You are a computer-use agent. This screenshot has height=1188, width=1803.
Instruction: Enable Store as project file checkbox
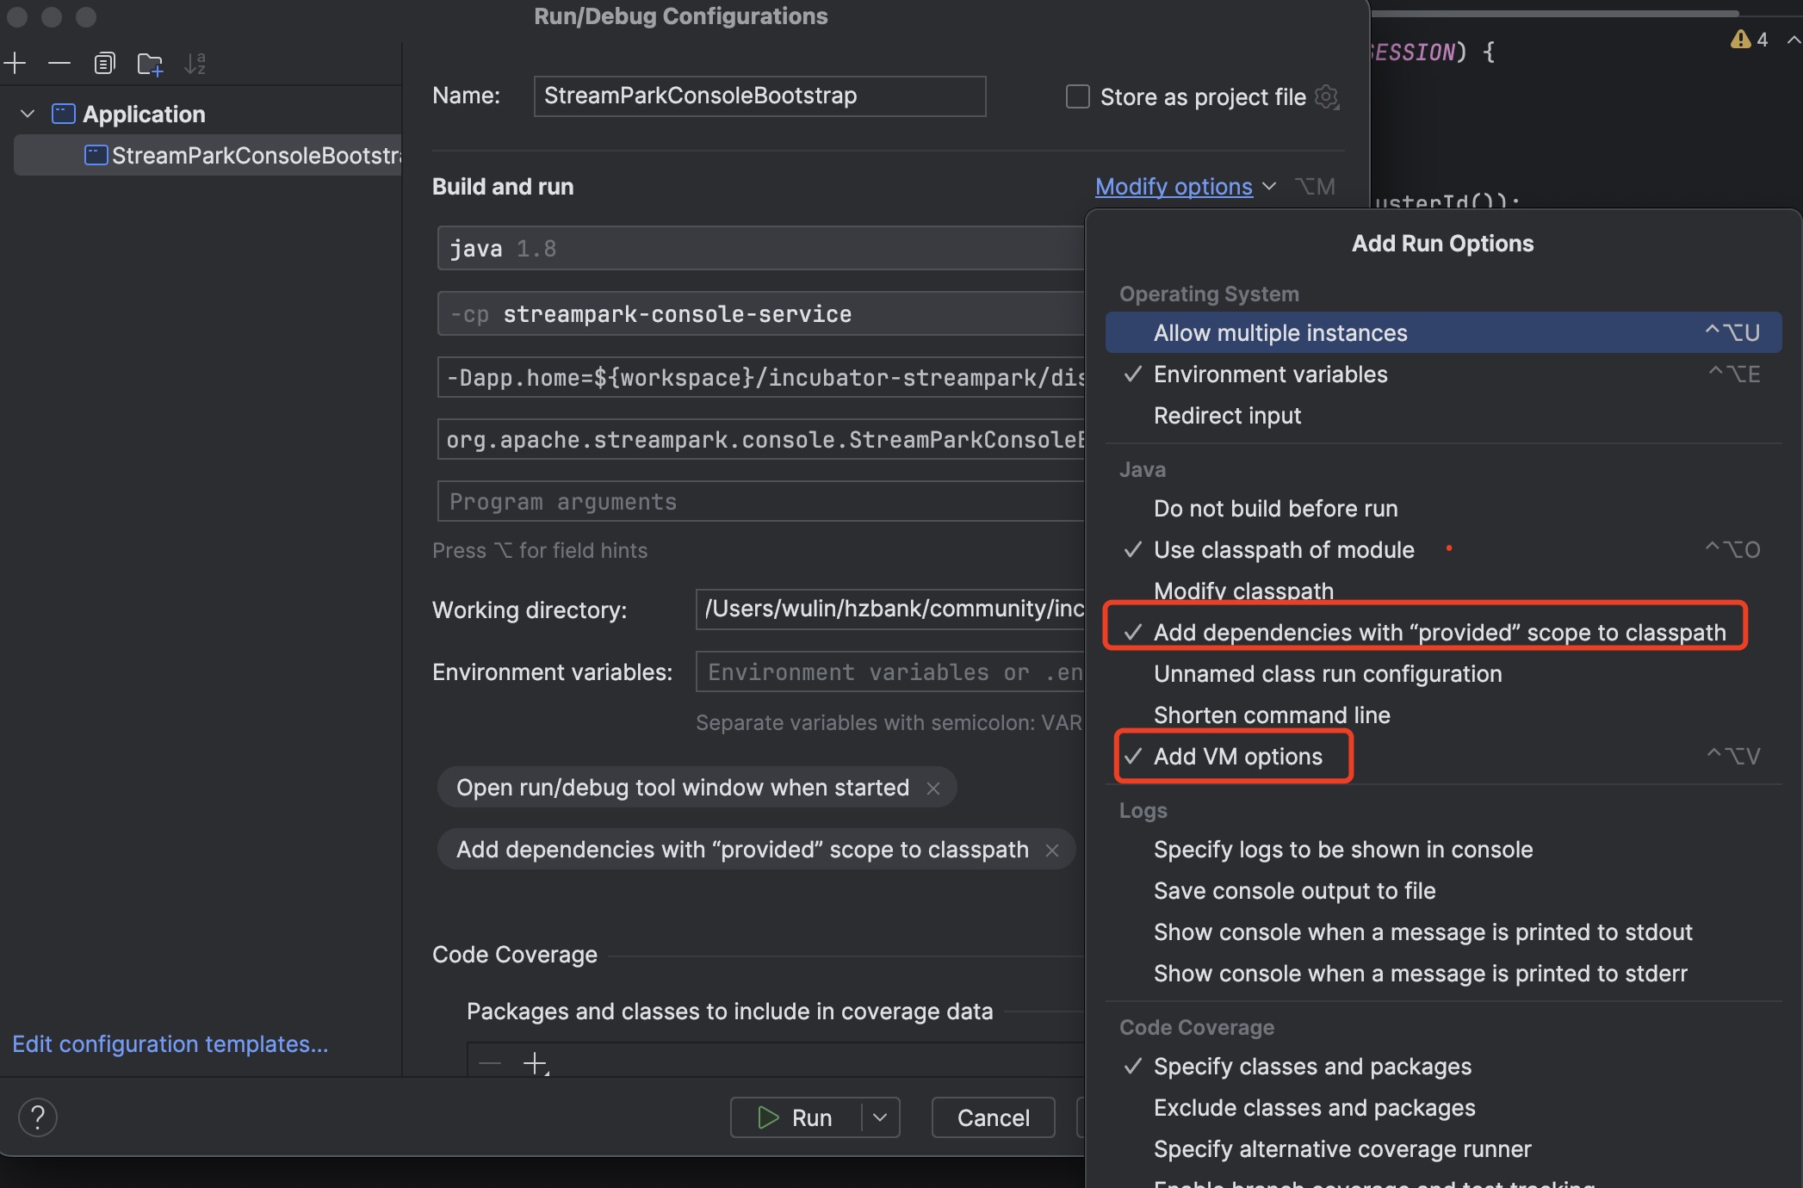tap(1078, 96)
